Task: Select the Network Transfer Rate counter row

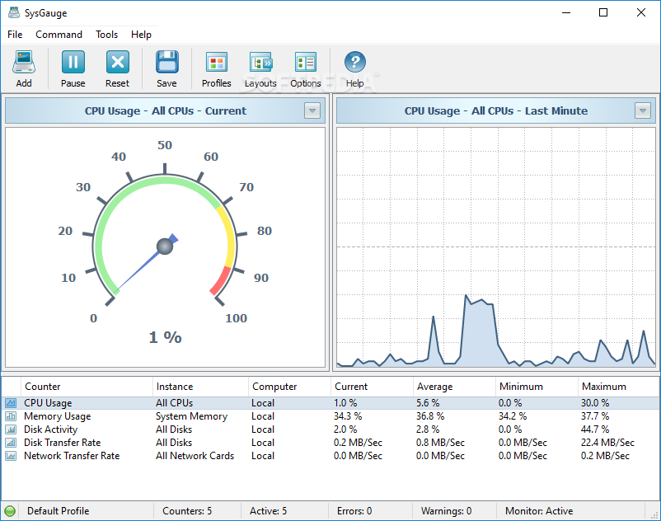Action: coord(330,456)
